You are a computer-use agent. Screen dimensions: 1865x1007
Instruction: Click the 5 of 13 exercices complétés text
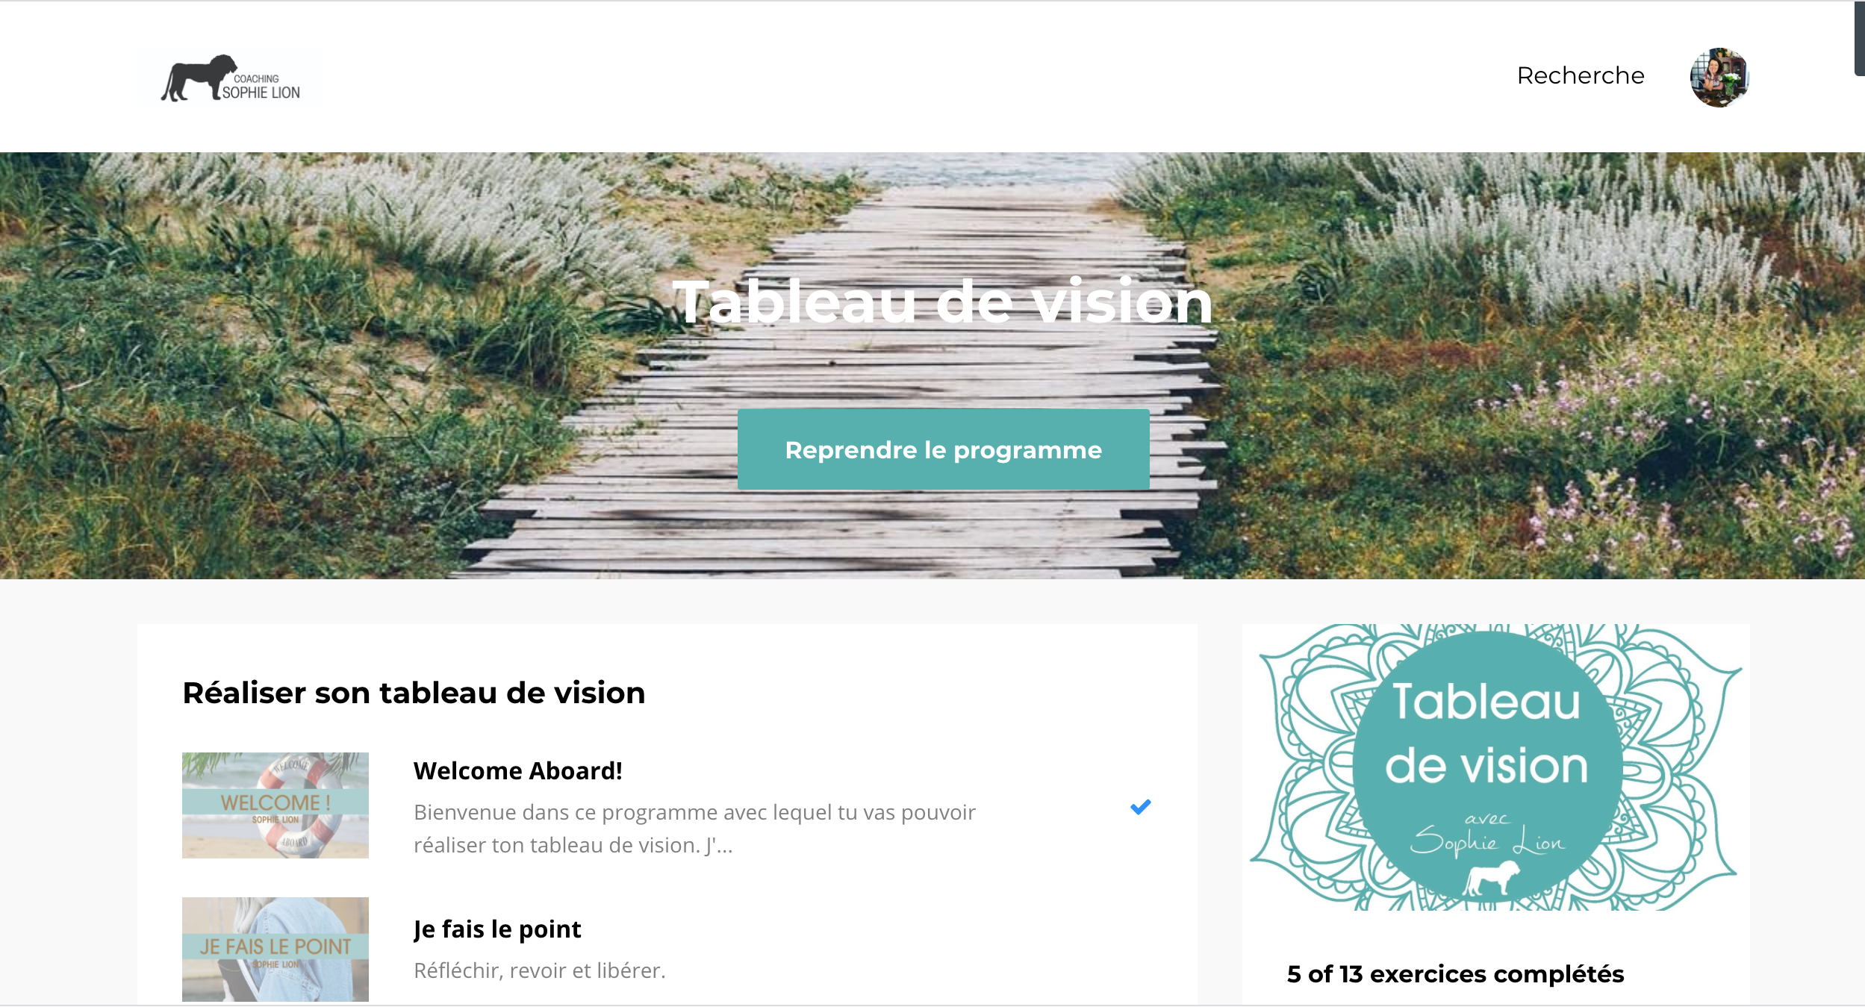(x=1455, y=974)
